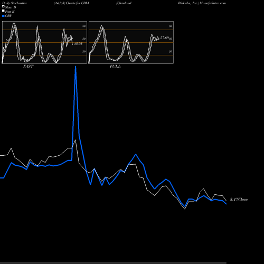Viewport: 264px width, 264px height.
Task: Click the '3.17Close' price label
Action: (239, 200)
